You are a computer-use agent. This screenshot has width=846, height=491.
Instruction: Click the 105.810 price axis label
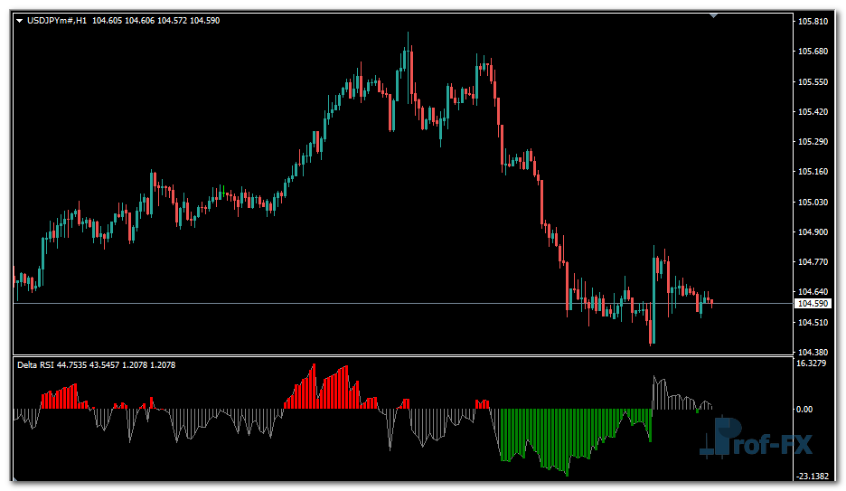(813, 21)
